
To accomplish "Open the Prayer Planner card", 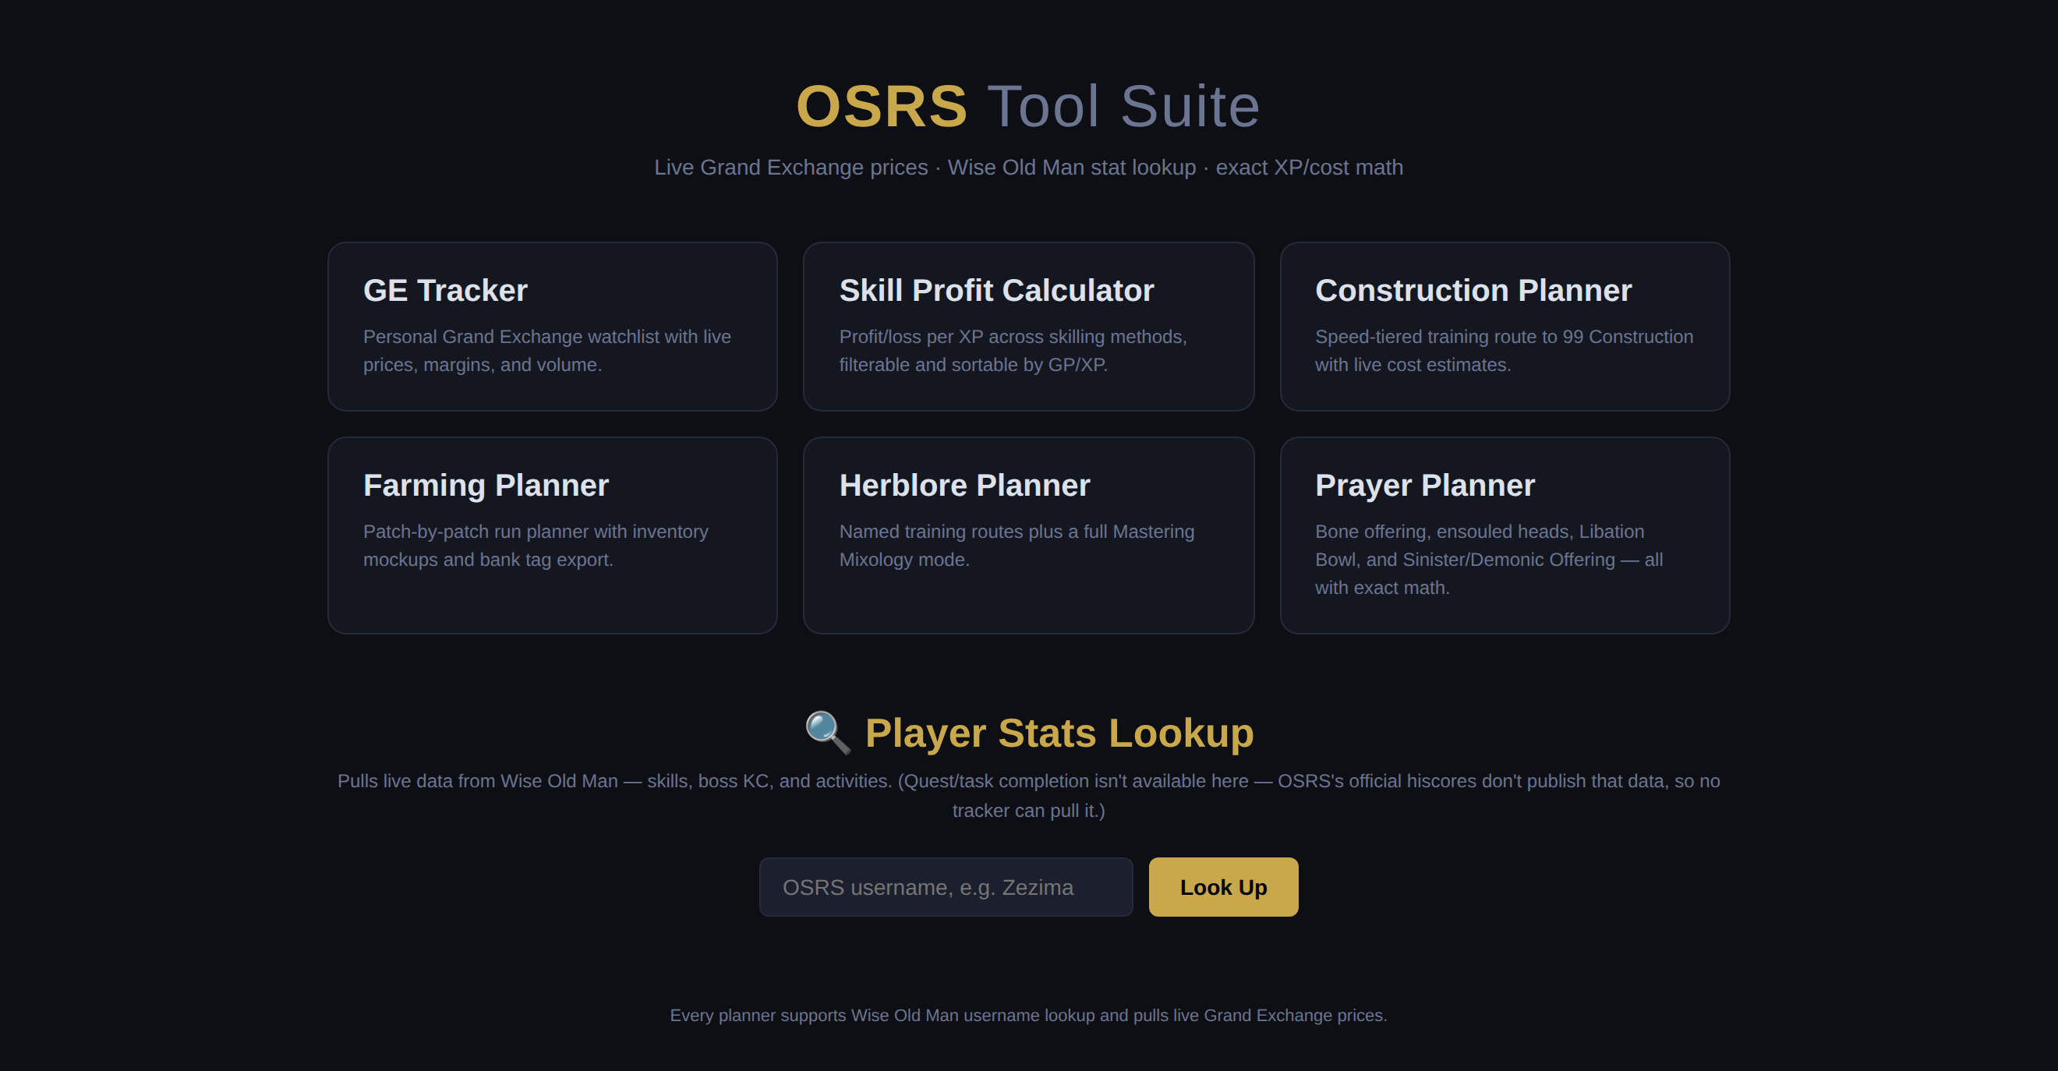I will click(x=1505, y=535).
